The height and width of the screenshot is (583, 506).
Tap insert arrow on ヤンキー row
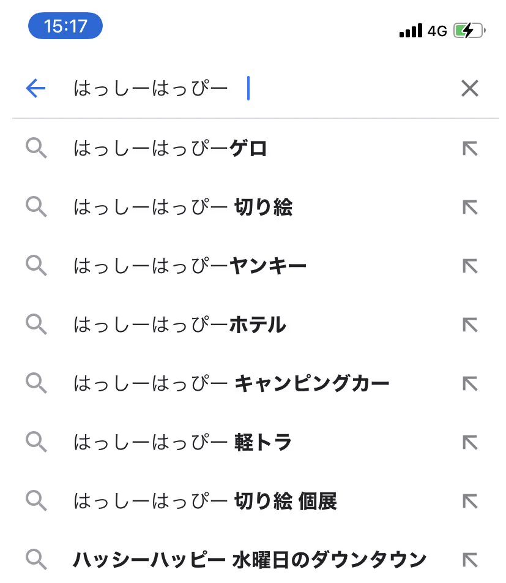pos(470,266)
